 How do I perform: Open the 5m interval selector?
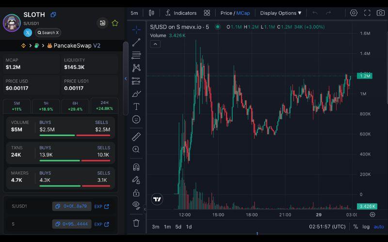(x=134, y=13)
